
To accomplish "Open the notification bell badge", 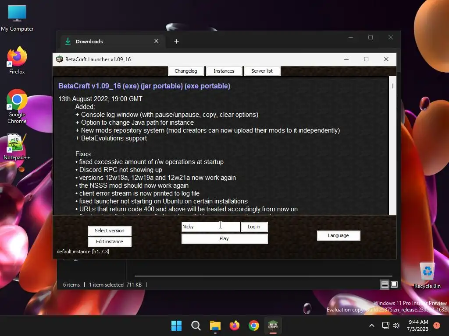I will point(437,325).
